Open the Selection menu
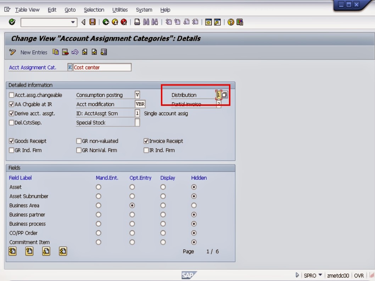 point(94,10)
